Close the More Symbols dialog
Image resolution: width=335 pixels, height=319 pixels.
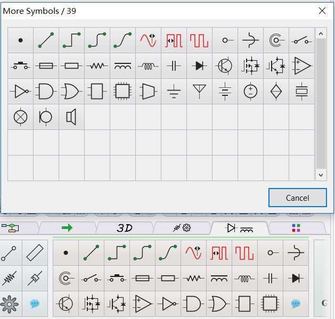tap(322, 11)
